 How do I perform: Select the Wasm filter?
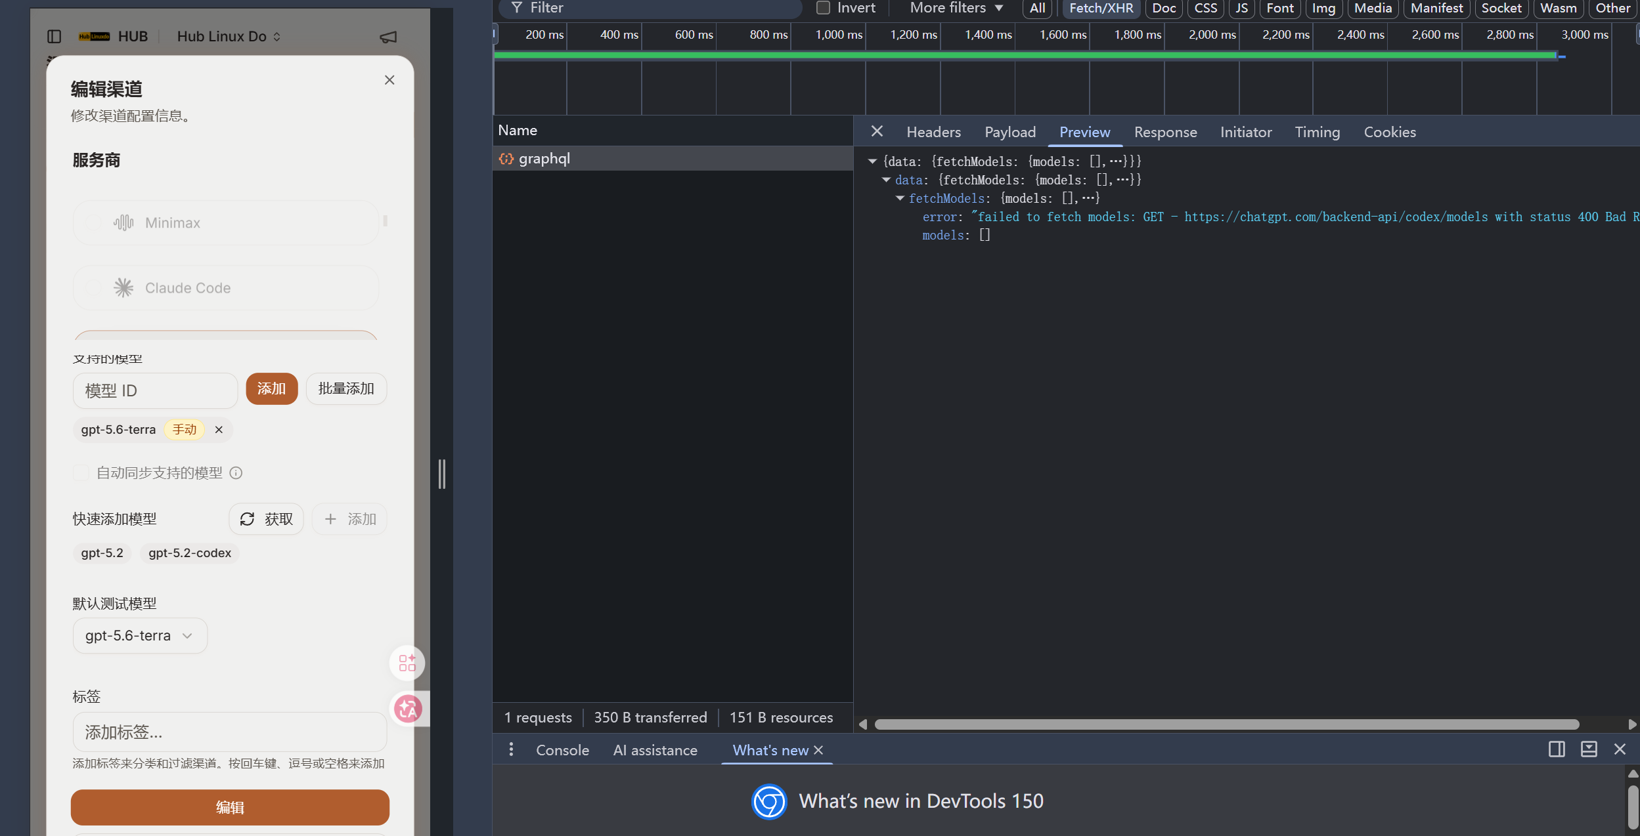[x=1559, y=8]
